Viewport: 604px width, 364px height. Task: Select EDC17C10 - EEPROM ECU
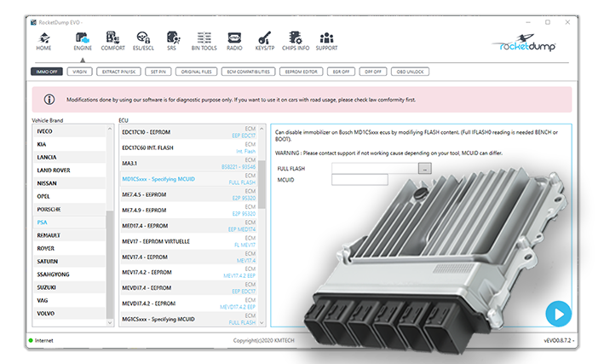click(189, 132)
